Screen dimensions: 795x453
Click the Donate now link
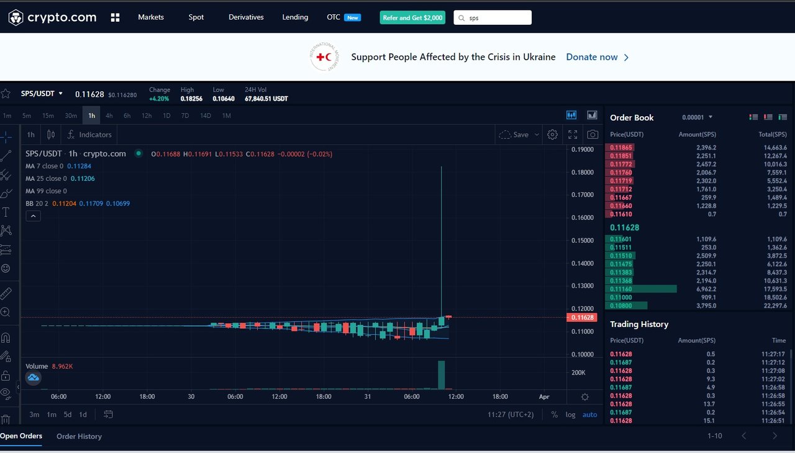[597, 57]
